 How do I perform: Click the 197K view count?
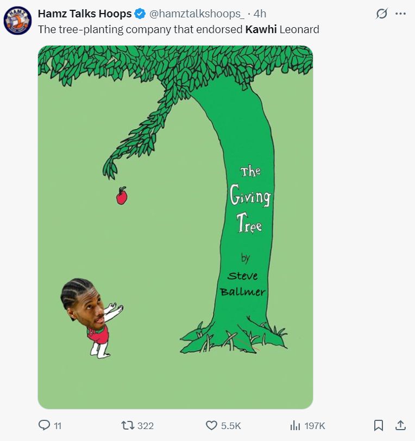pyautogui.click(x=315, y=426)
